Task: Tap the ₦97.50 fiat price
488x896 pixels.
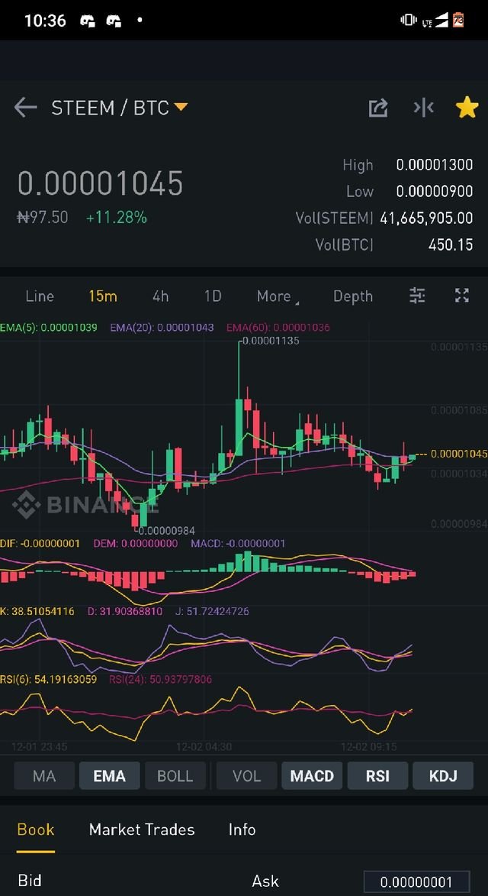Action: 43,218
